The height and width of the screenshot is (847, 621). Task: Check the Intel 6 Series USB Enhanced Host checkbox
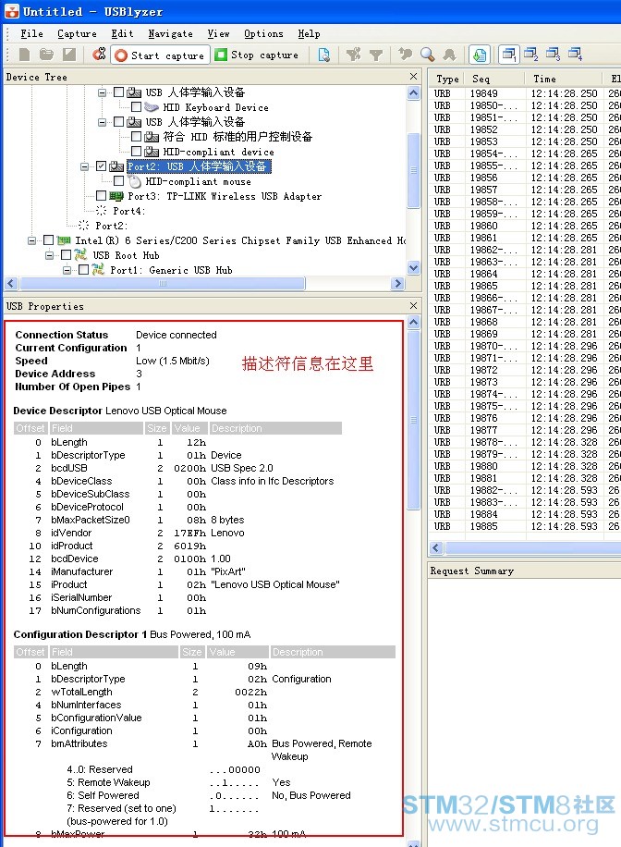(x=49, y=239)
